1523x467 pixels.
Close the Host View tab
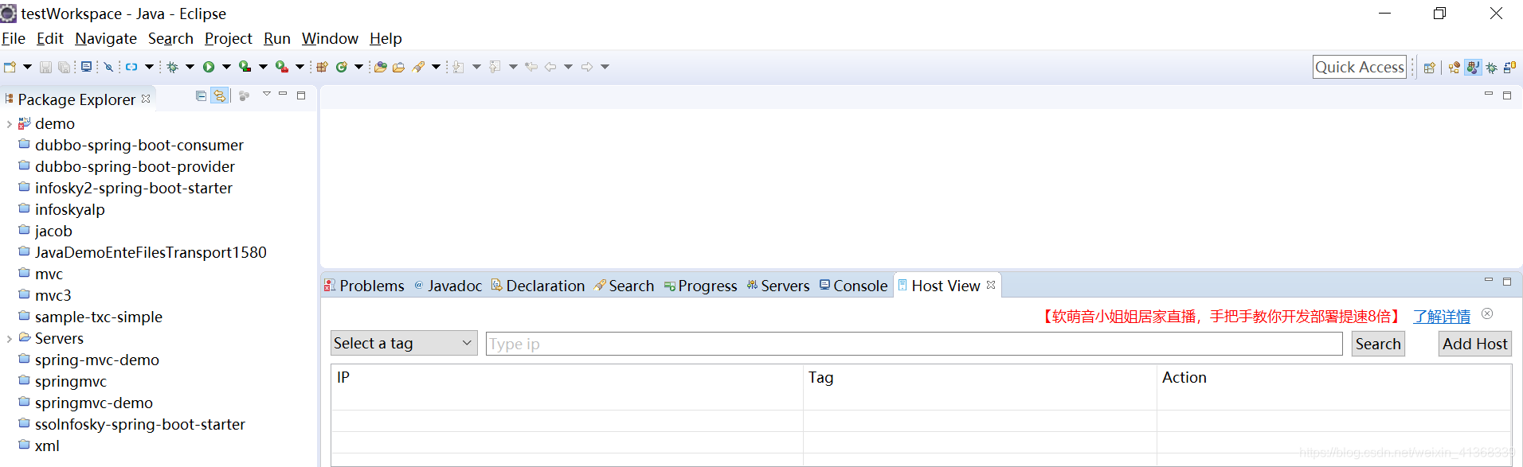point(991,285)
